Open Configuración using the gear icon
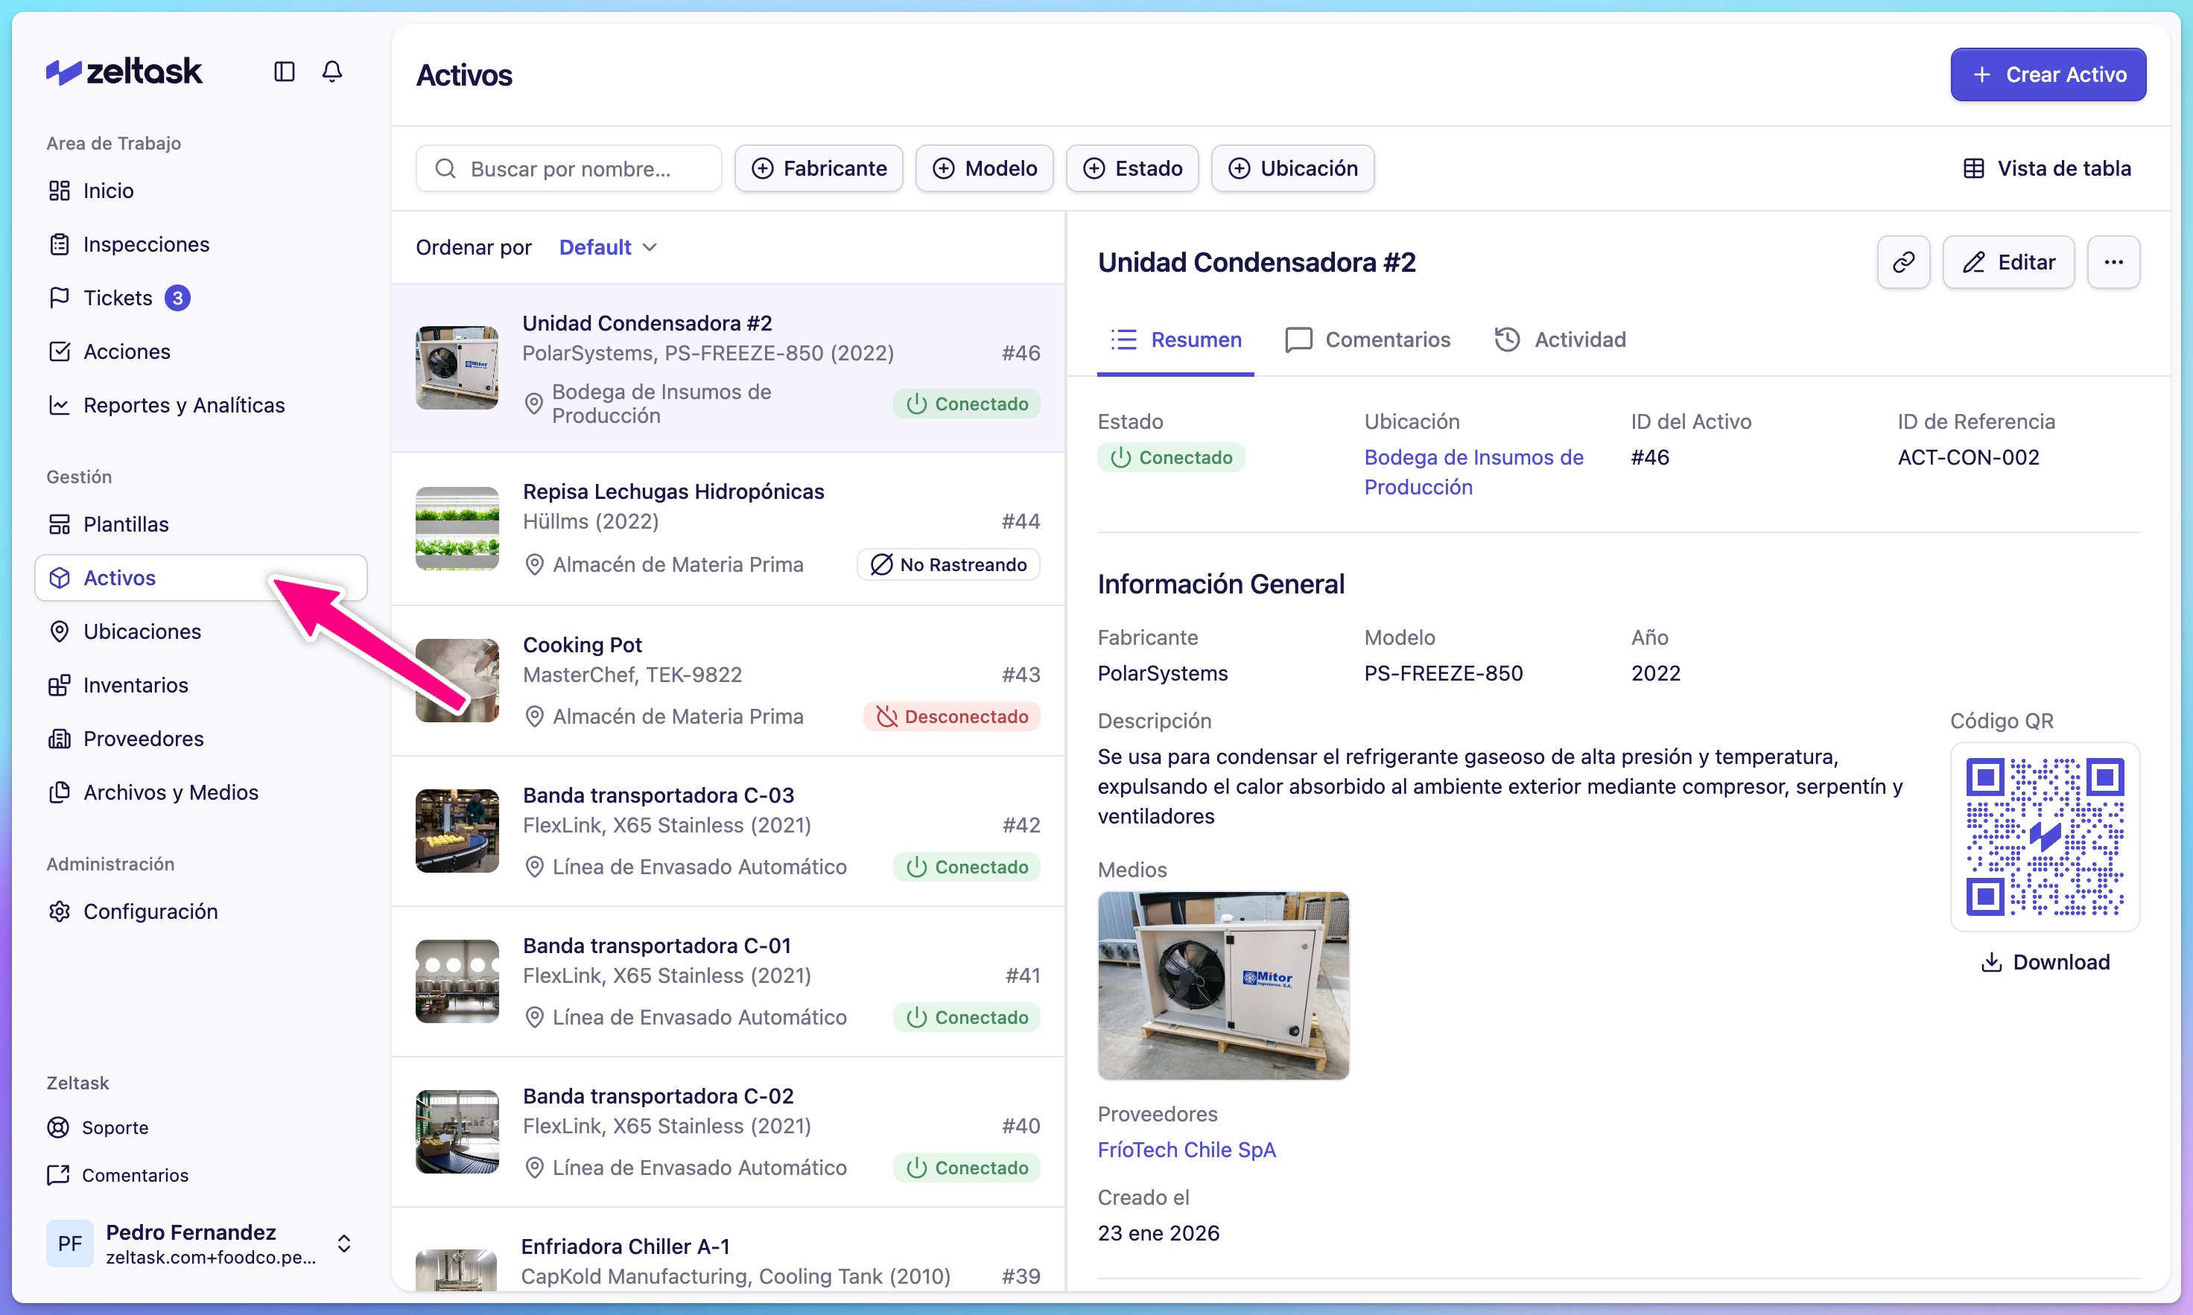2193x1315 pixels. [x=60, y=911]
